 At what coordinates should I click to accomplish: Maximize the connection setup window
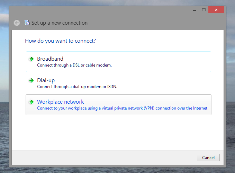(204, 10)
